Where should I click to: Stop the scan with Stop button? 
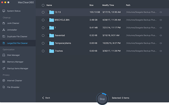pyautogui.click(x=102, y=99)
